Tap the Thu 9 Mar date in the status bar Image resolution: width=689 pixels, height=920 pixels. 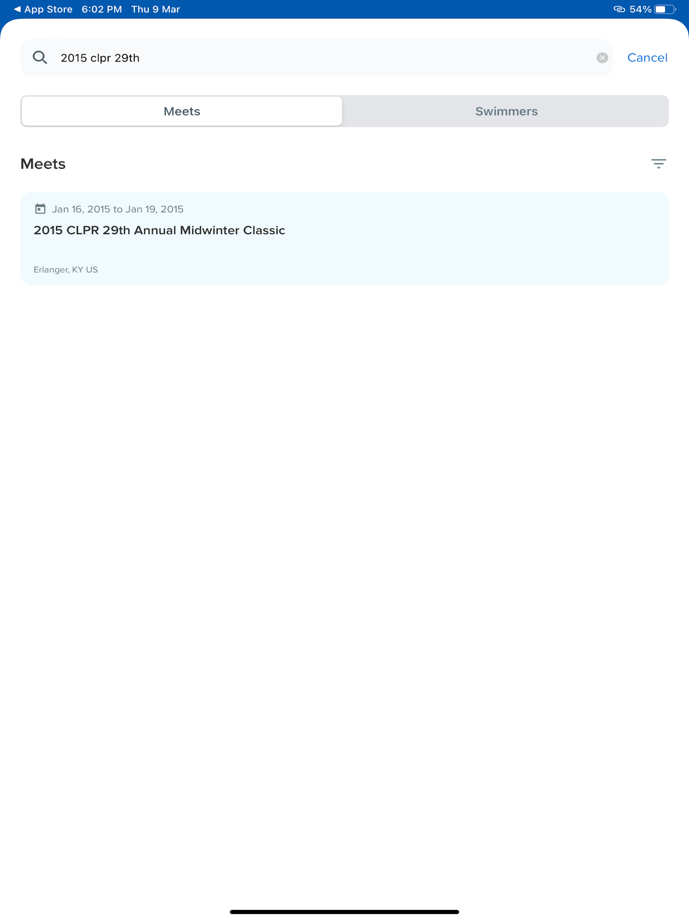coord(156,9)
